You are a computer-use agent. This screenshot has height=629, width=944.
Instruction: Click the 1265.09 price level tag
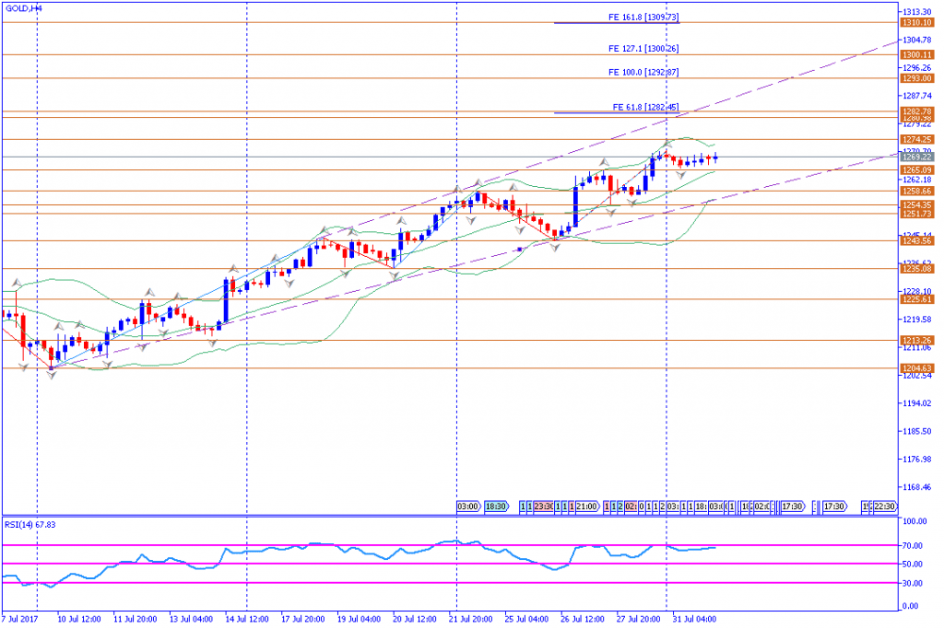pyautogui.click(x=917, y=170)
